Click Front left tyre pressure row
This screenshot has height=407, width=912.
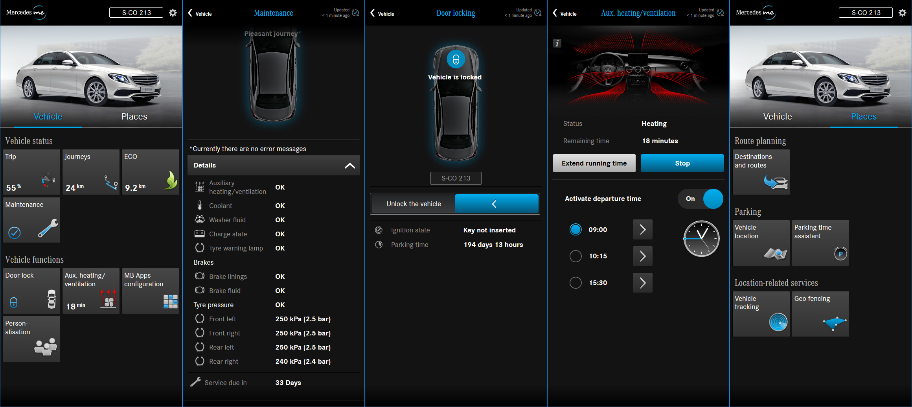273,319
